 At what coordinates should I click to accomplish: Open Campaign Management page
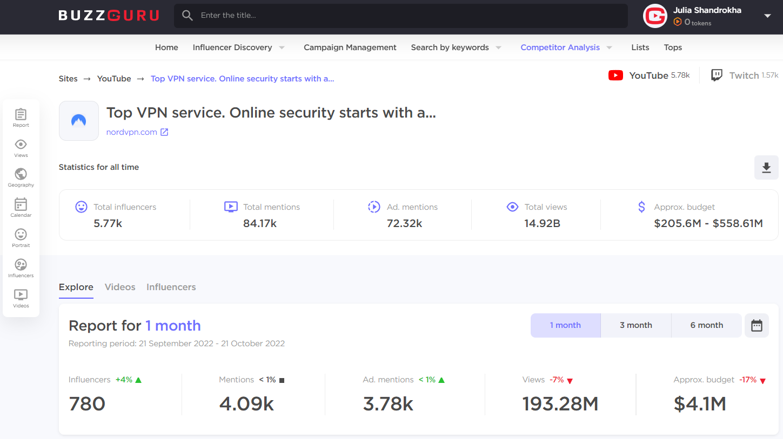[x=350, y=47]
